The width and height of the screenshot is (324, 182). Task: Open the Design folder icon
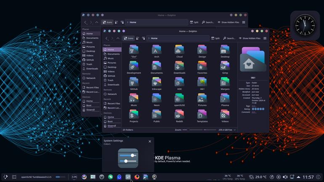pos(202,50)
